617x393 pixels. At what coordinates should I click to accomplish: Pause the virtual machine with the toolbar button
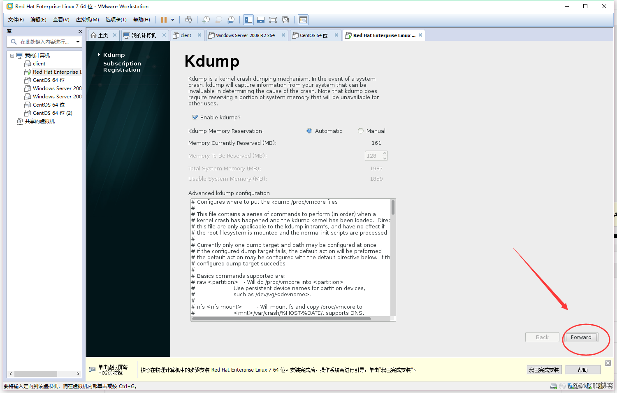(164, 20)
